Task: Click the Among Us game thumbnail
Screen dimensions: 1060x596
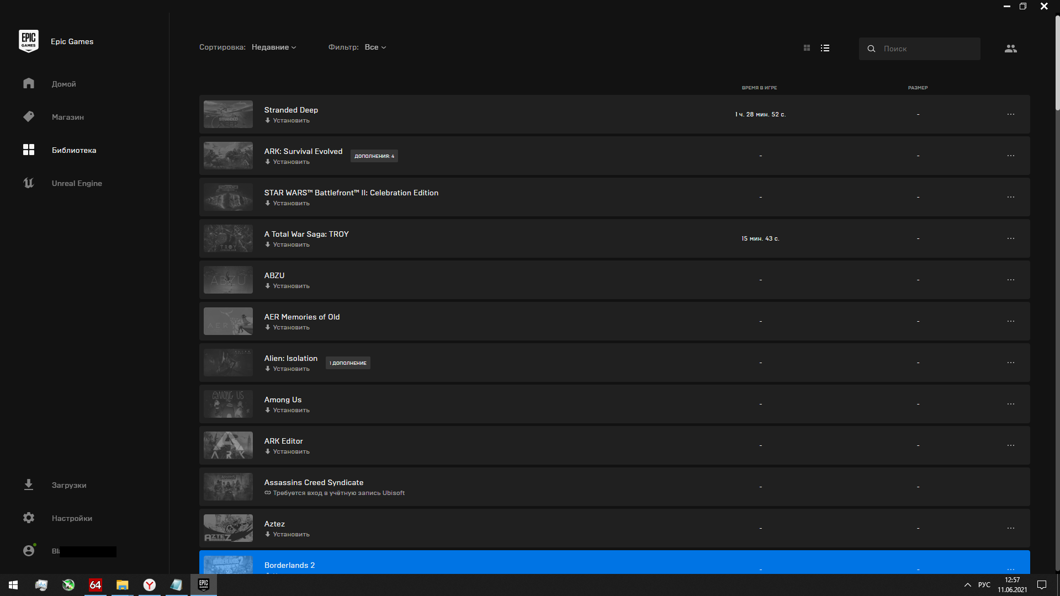Action: pos(228,404)
